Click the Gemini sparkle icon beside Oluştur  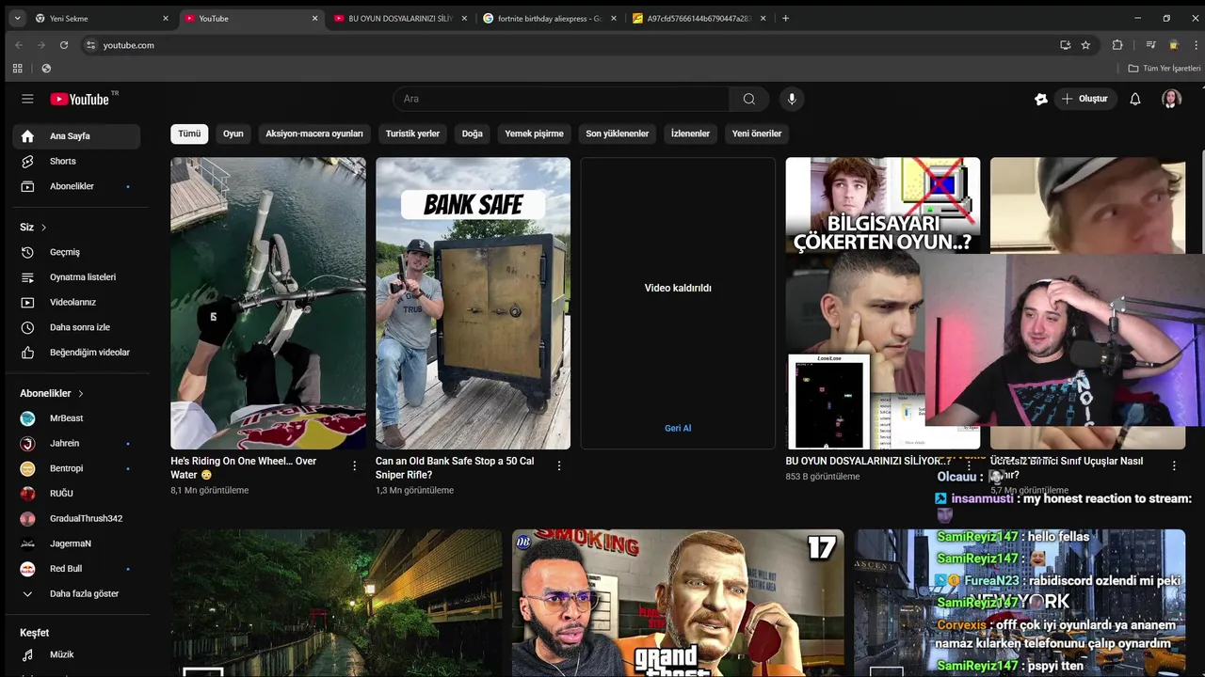[1041, 99]
